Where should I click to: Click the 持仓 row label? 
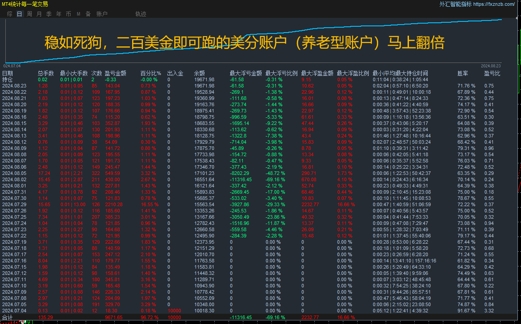point(7,80)
